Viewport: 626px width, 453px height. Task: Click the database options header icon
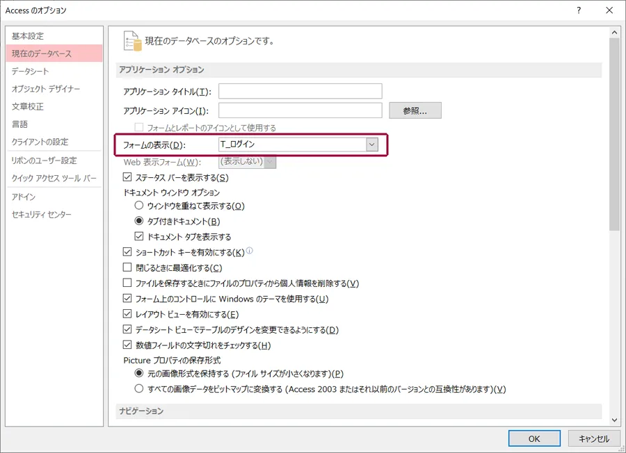(x=131, y=40)
